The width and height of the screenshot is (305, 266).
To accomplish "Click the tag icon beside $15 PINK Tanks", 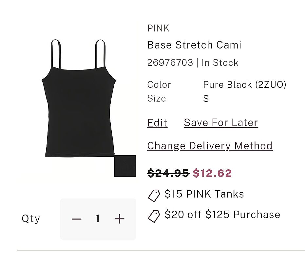I will [154, 195].
